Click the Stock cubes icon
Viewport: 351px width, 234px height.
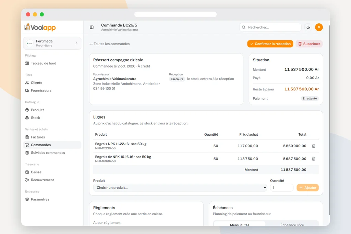[27, 118]
